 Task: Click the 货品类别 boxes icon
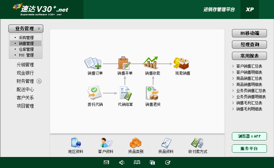click(x=135, y=143)
